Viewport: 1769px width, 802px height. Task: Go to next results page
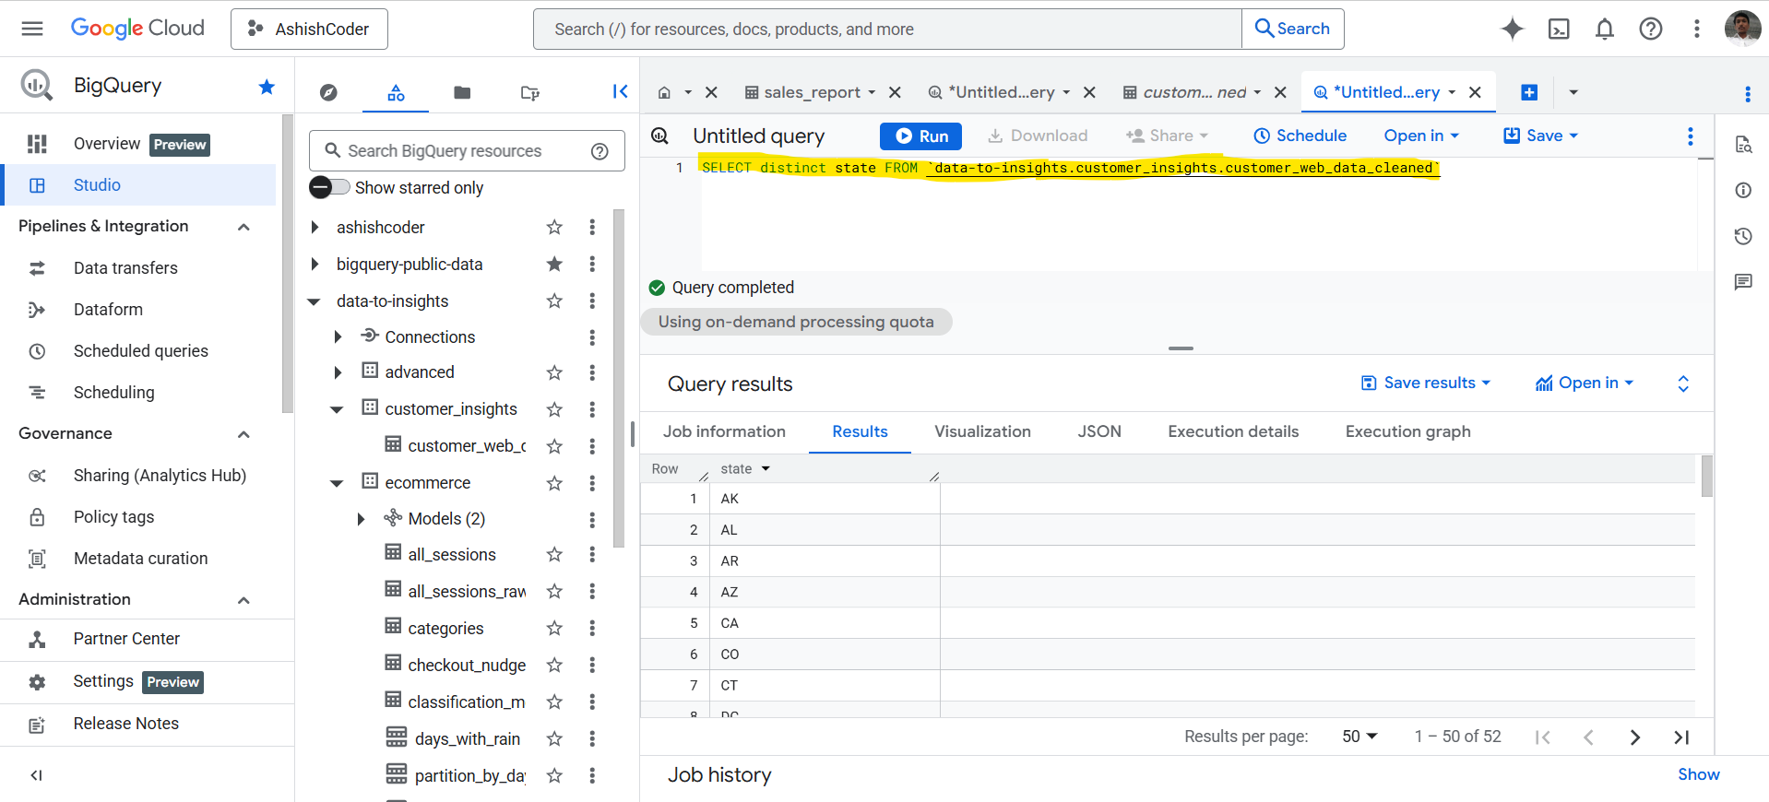click(x=1634, y=737)
